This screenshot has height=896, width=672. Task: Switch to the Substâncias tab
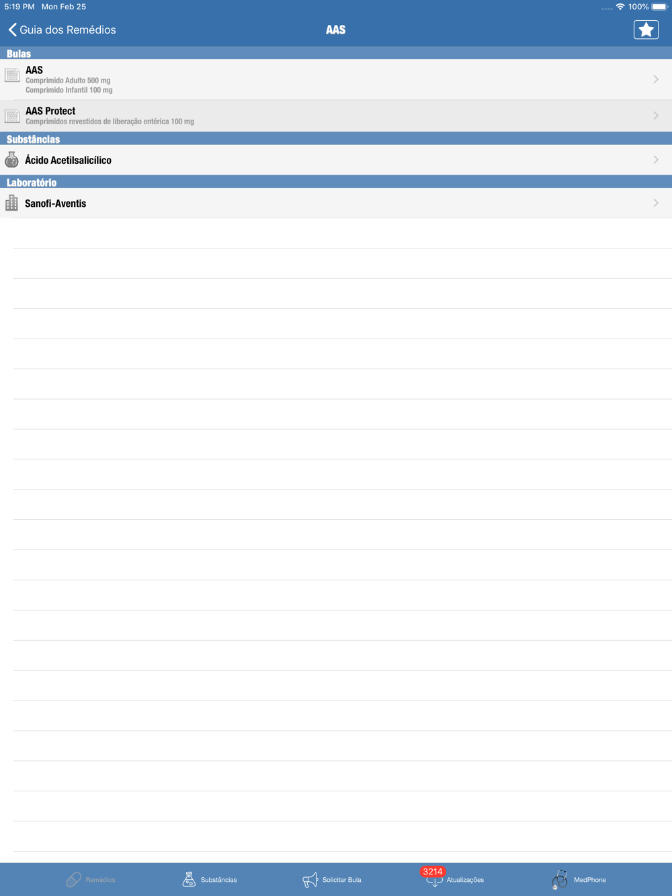point(210,879)
